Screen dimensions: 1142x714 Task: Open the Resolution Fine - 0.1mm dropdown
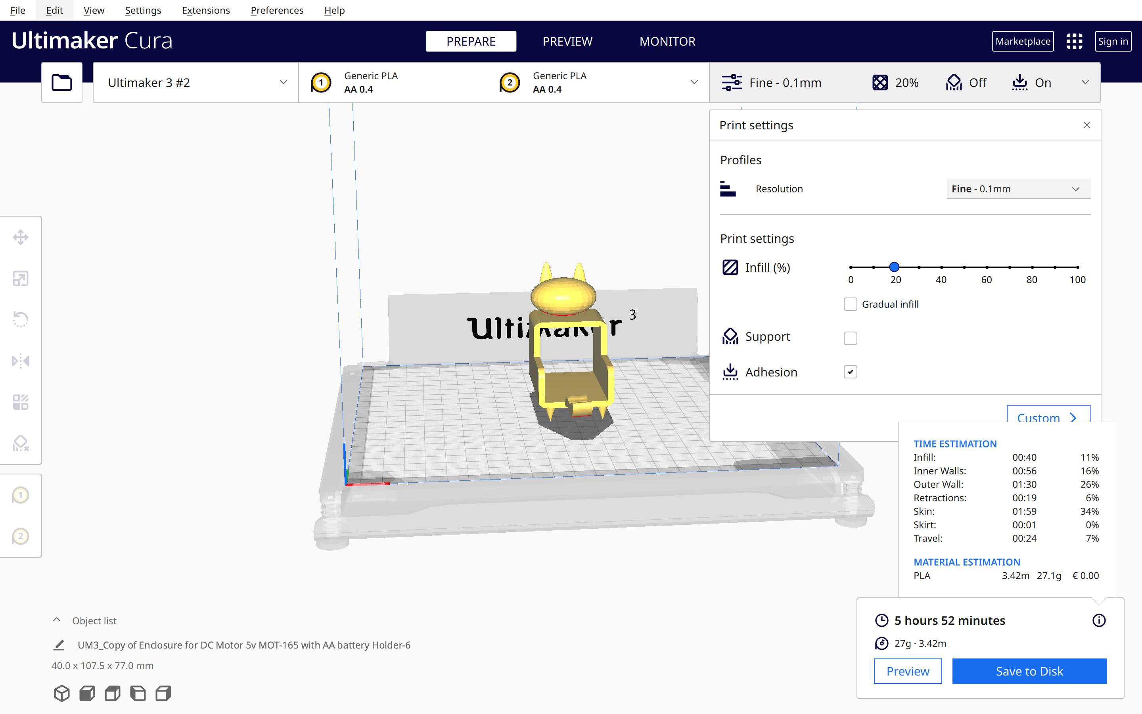pyautogui.click(x=1018, y=189)
